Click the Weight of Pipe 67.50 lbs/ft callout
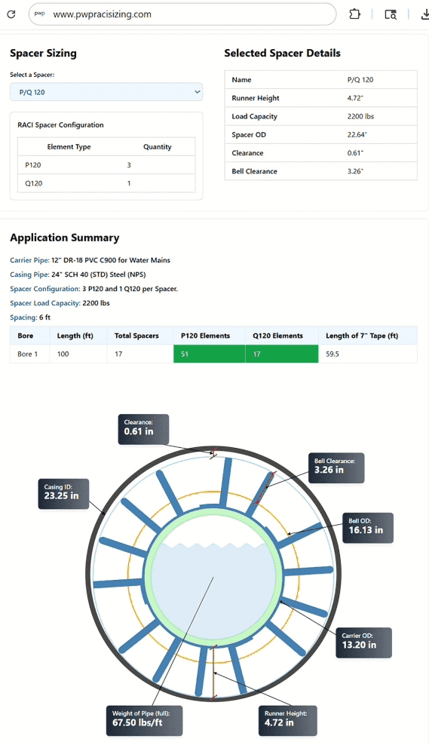This screenshot has height=745, width=429. coord(144,720)
